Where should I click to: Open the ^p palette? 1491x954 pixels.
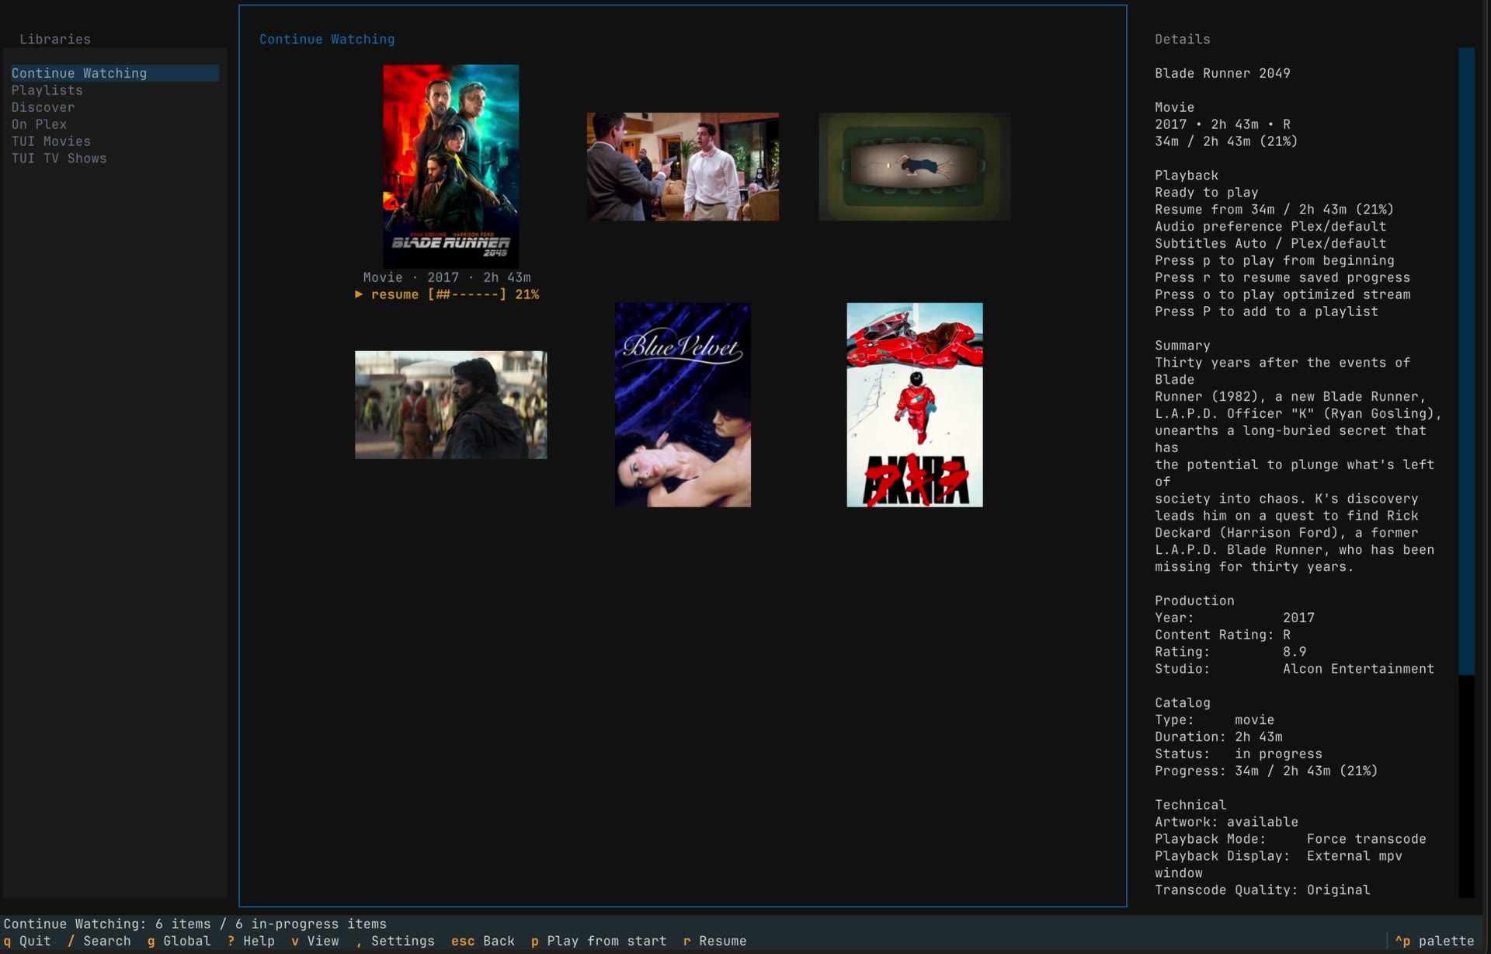click(x=1434, y=941)
